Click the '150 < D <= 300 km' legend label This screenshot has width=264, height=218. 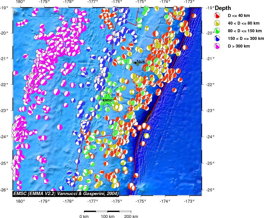click(x=246, y=39)
